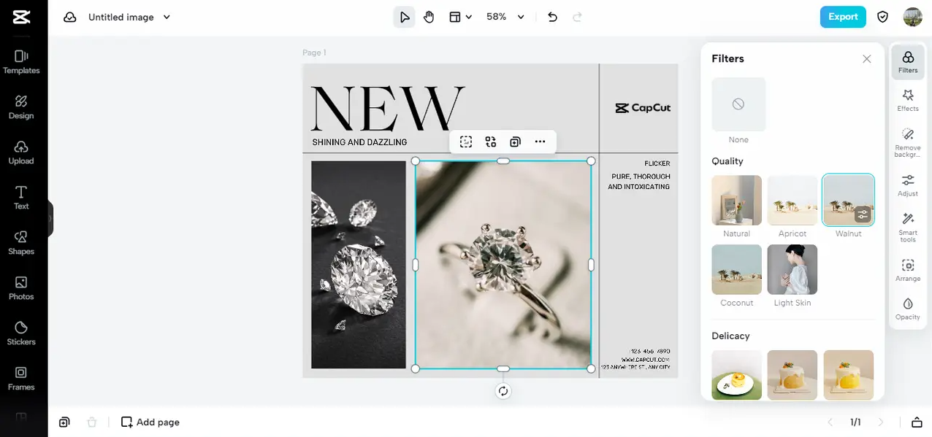Open the Photos sidebar panel
Viewport: 932px width, 437px height.
(x=21, y=288)
